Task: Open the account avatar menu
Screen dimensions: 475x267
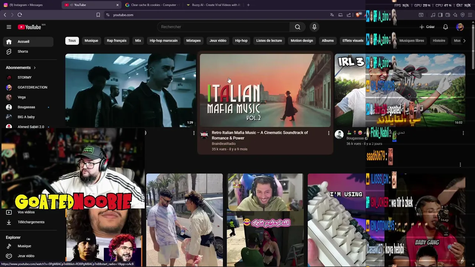Action: pyautogui.click(x=460, y=27)
